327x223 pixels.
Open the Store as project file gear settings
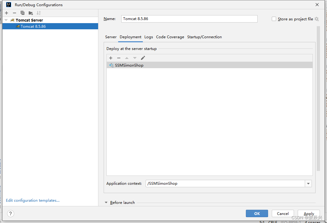[317, 19]
